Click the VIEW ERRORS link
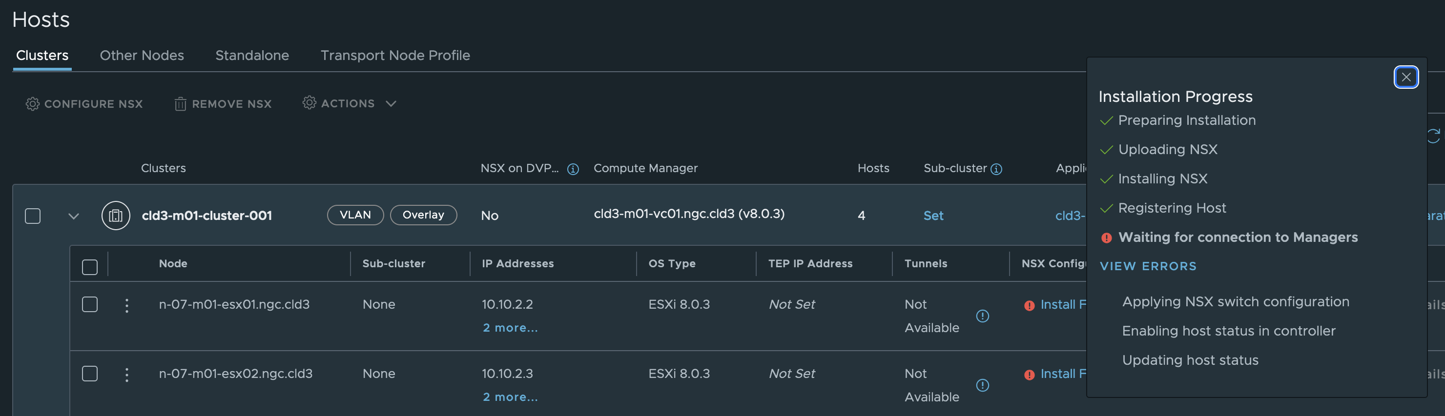 pyautogui.click(x=1148, y=266)
